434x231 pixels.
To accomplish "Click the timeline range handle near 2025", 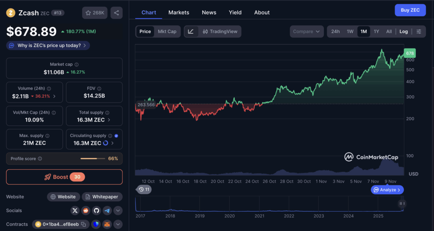I will click(402, 204).
